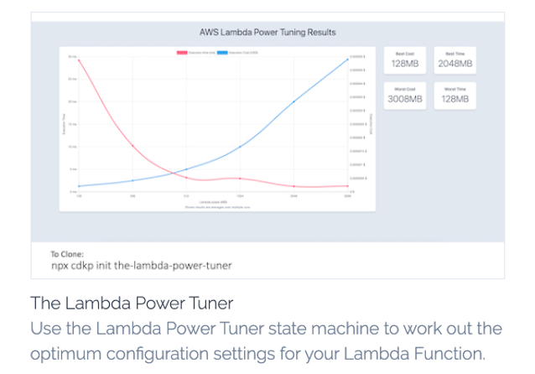This screenshot has width=535, height=374.
Task: Click the red data point at 256 MB
Action: [x=132, y=146]
